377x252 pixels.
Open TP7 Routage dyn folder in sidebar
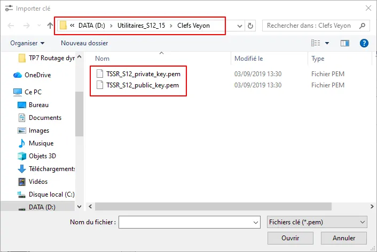click(46, 58)
